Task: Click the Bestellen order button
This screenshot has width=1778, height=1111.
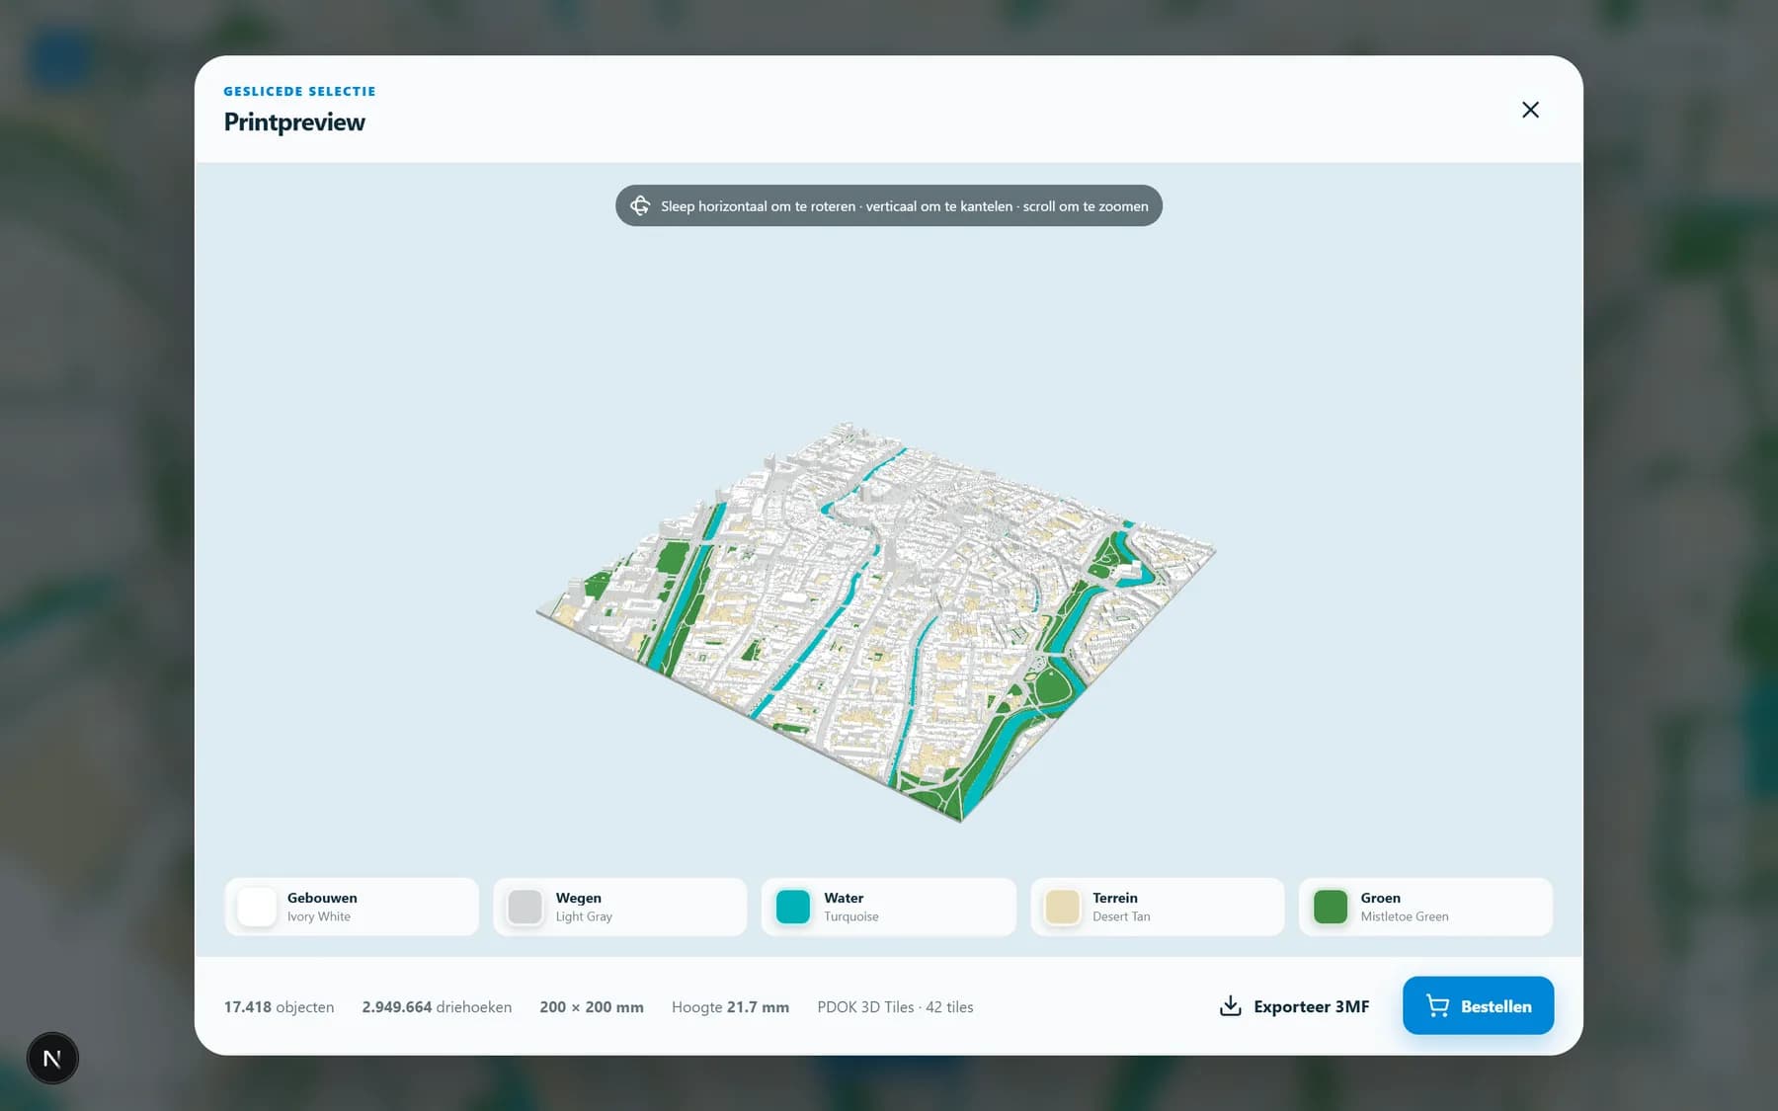Action: (1478, 1005)
